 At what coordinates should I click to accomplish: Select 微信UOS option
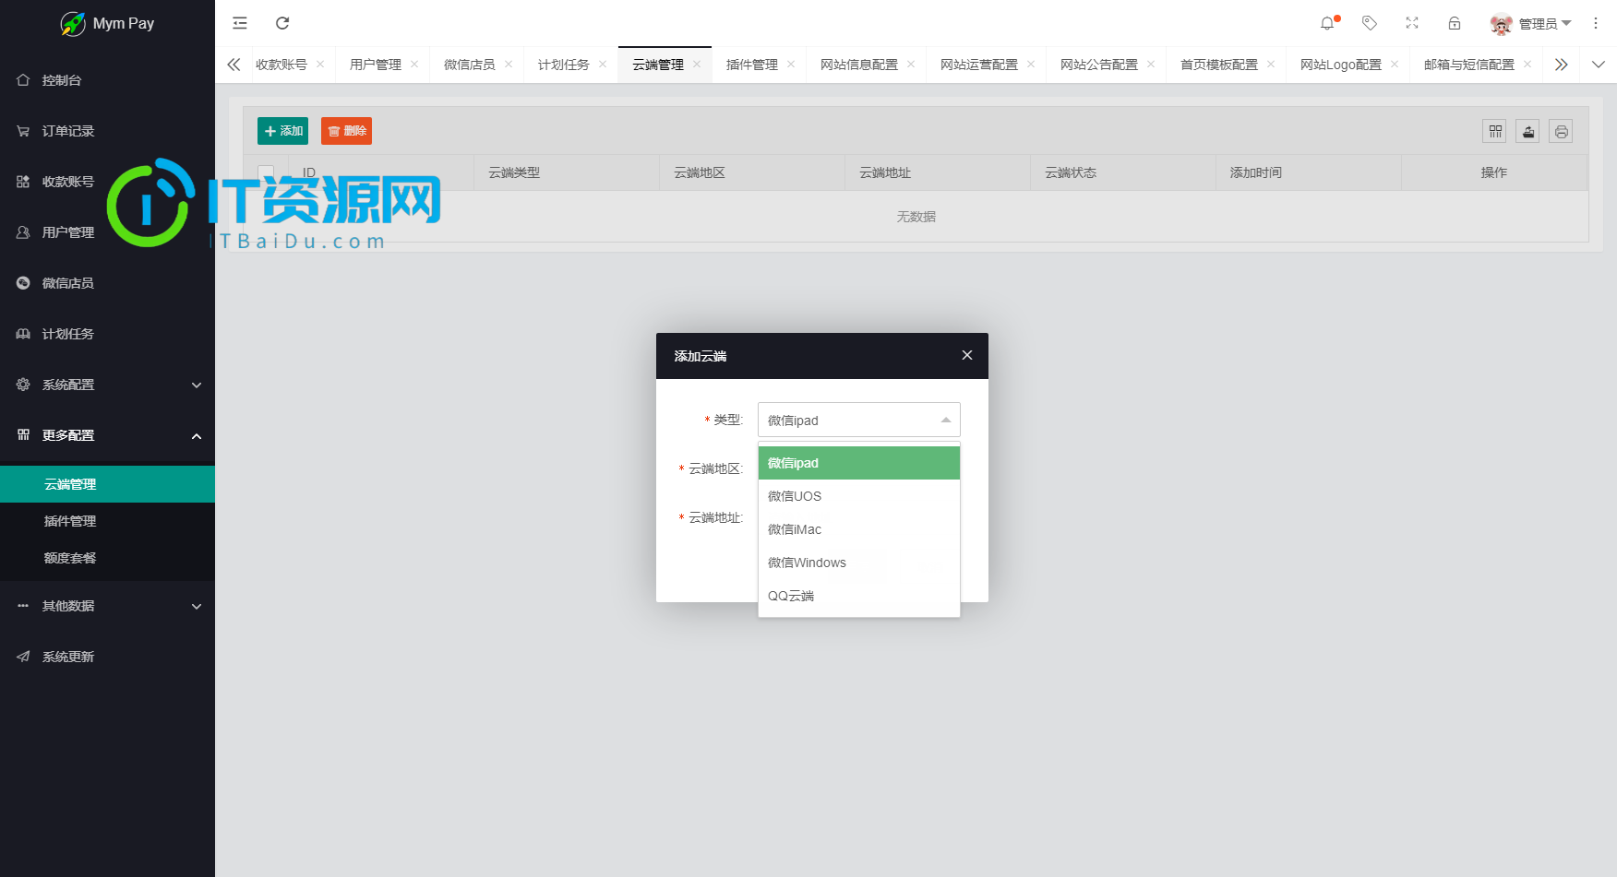click(x=859, y=496)
